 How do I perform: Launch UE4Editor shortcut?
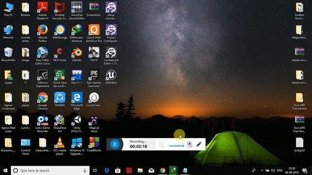pyautogui.click(x=111, y=77)
